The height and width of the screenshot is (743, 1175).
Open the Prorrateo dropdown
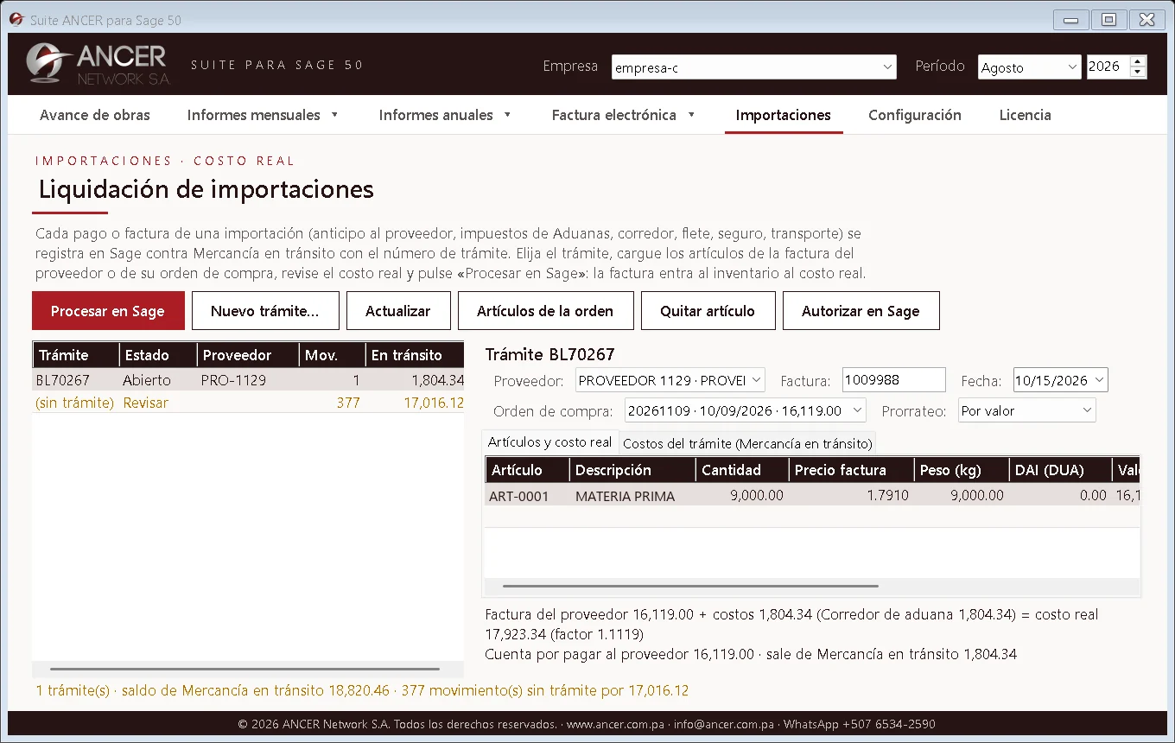1026,411
